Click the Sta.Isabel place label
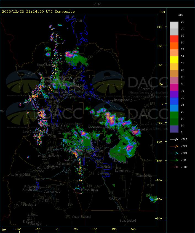195x233 pixels. 128,221
